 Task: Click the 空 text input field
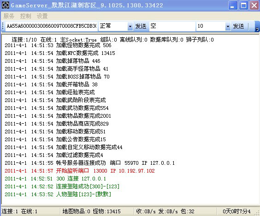click(x=172, y=26)
